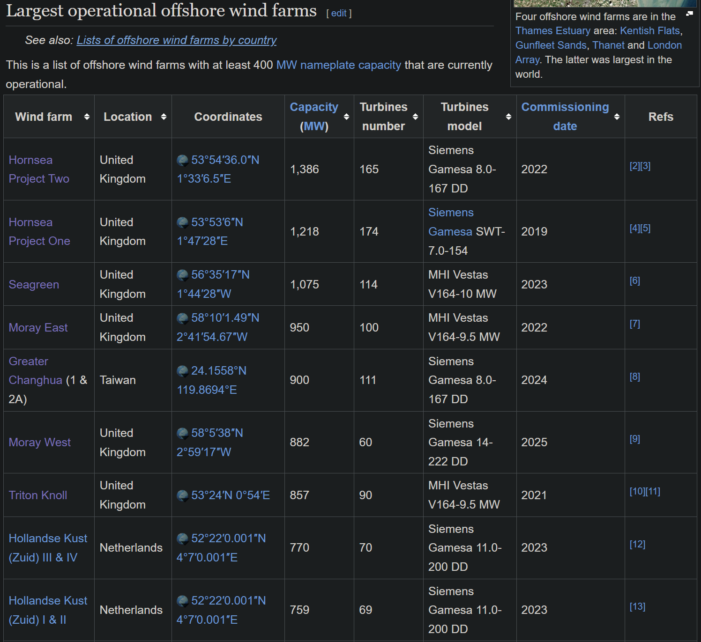Edit the Largest operational offshore wind farms section

[x=339, y=13]
